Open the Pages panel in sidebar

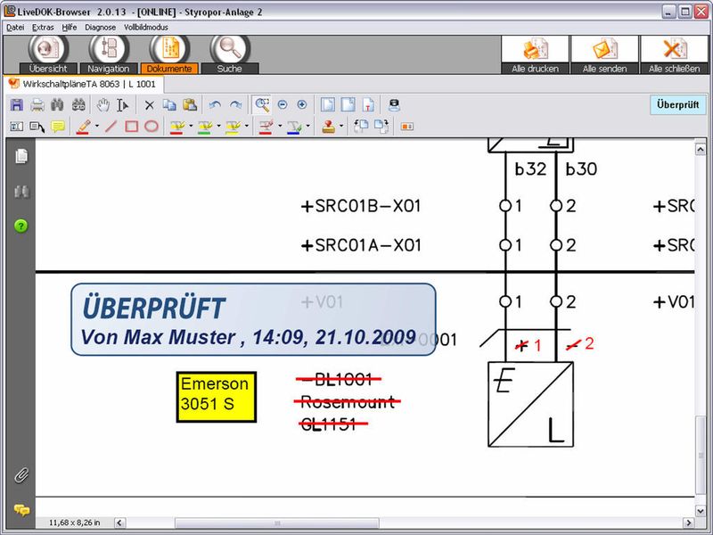coord(20,156)
